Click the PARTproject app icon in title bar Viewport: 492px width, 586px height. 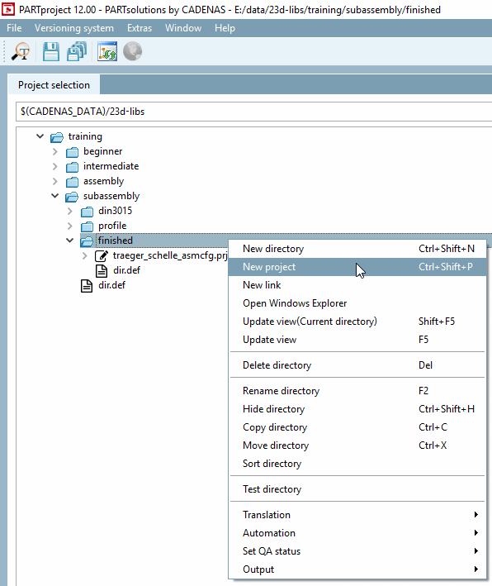(7, 9)
